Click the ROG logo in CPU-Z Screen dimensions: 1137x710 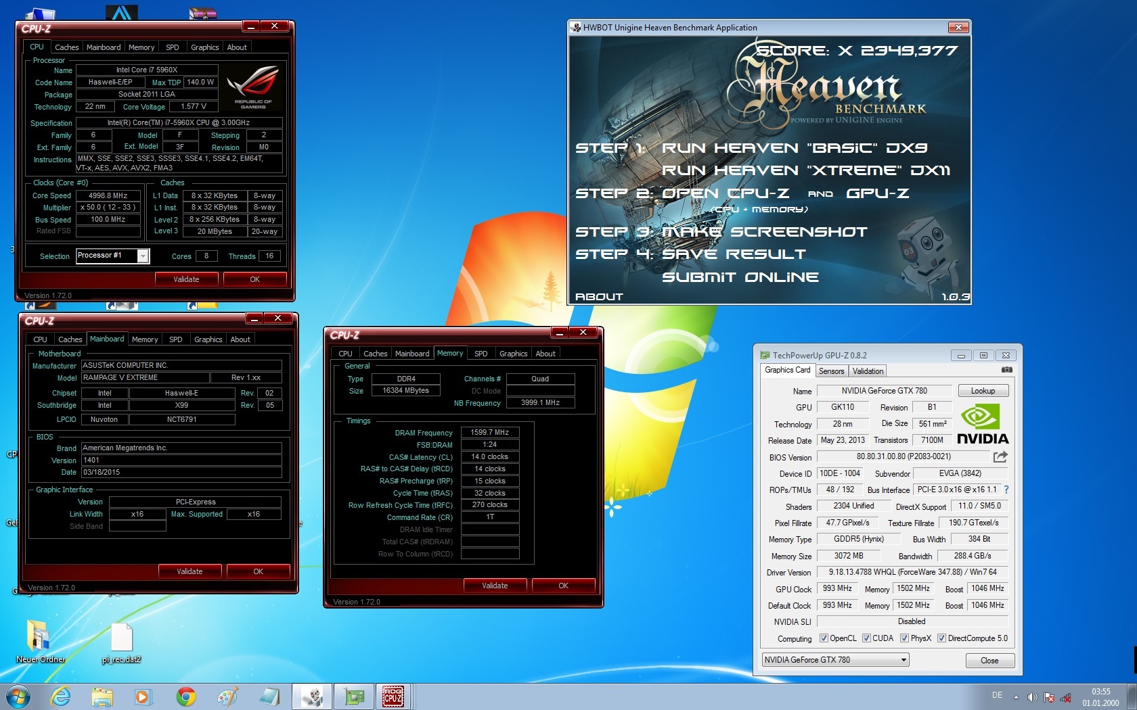[253, 87]
